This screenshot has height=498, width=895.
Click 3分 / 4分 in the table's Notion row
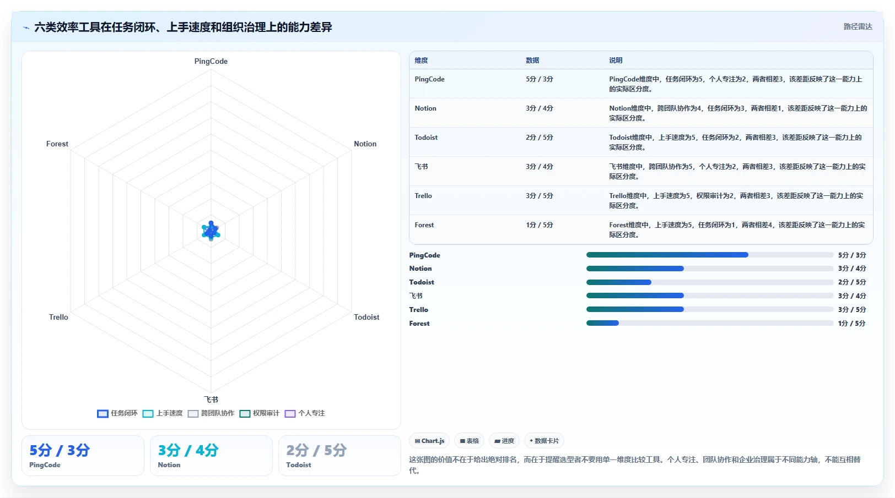click(539, 108)
